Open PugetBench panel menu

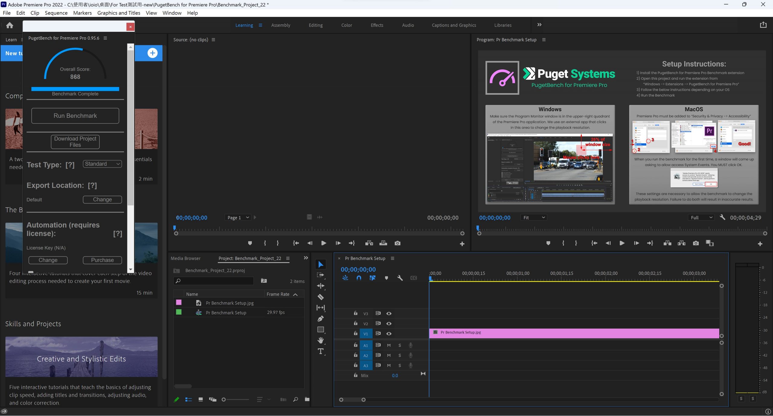coord(105,38)
